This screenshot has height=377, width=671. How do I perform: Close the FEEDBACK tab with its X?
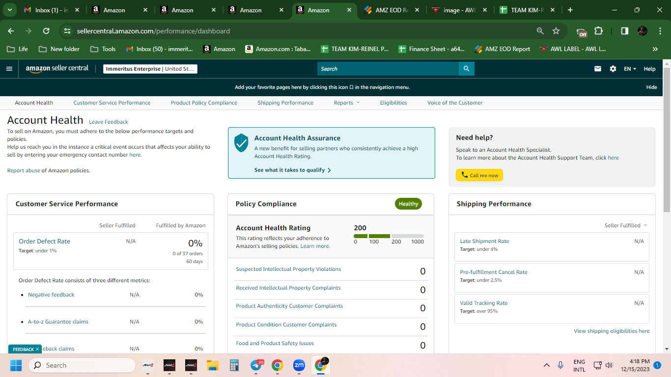point(37,349)
